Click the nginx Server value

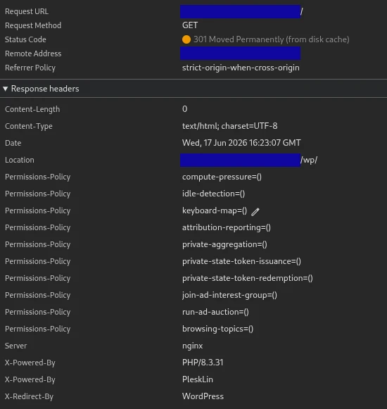(x=193, y=346)
